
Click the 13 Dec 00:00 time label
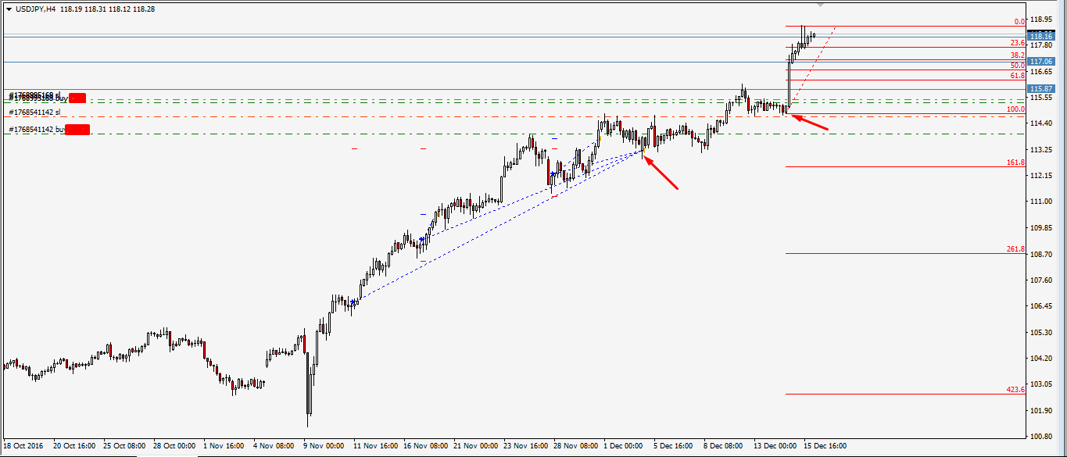(775, 446)
